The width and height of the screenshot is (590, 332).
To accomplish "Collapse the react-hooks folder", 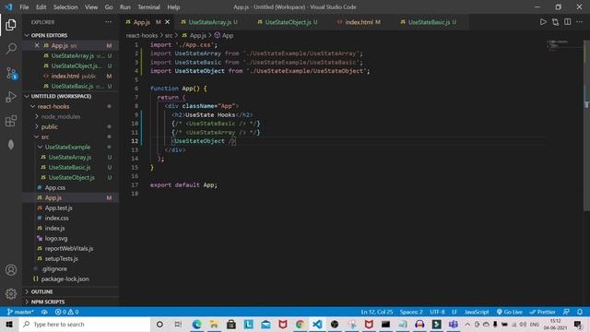I will (53, 107).
